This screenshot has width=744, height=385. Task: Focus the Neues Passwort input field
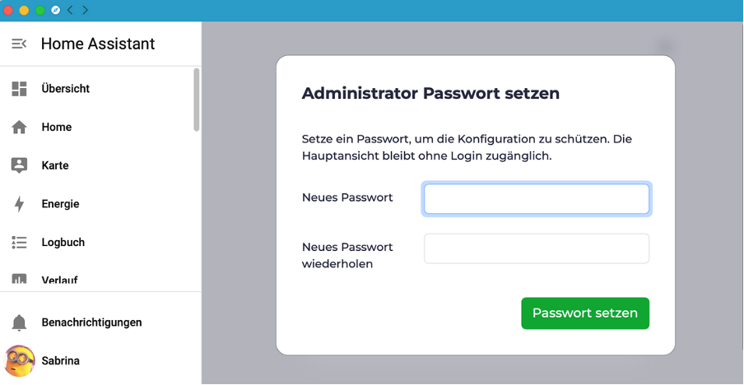[536, 199]
